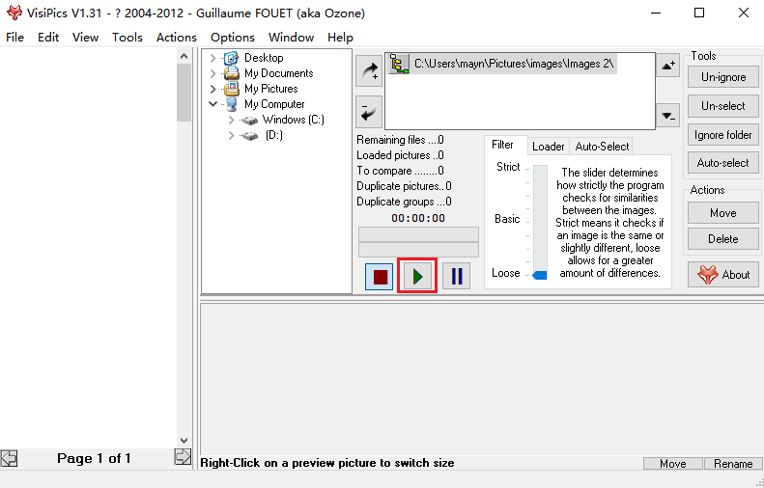The height and width of the screenshot is (488, 764).
Task: Expand the My Pictures tree node
Action: [212, 89]
